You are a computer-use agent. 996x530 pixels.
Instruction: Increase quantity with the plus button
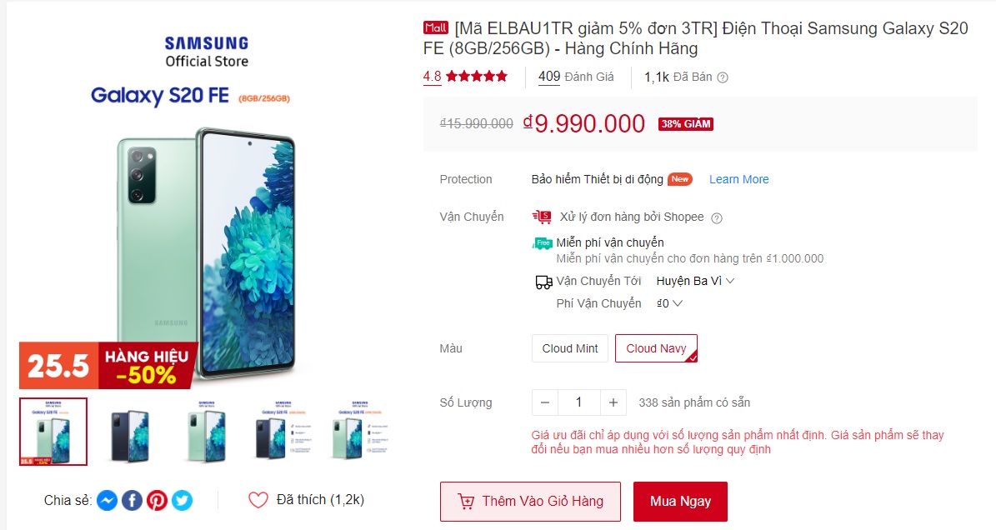coord(613,402)
